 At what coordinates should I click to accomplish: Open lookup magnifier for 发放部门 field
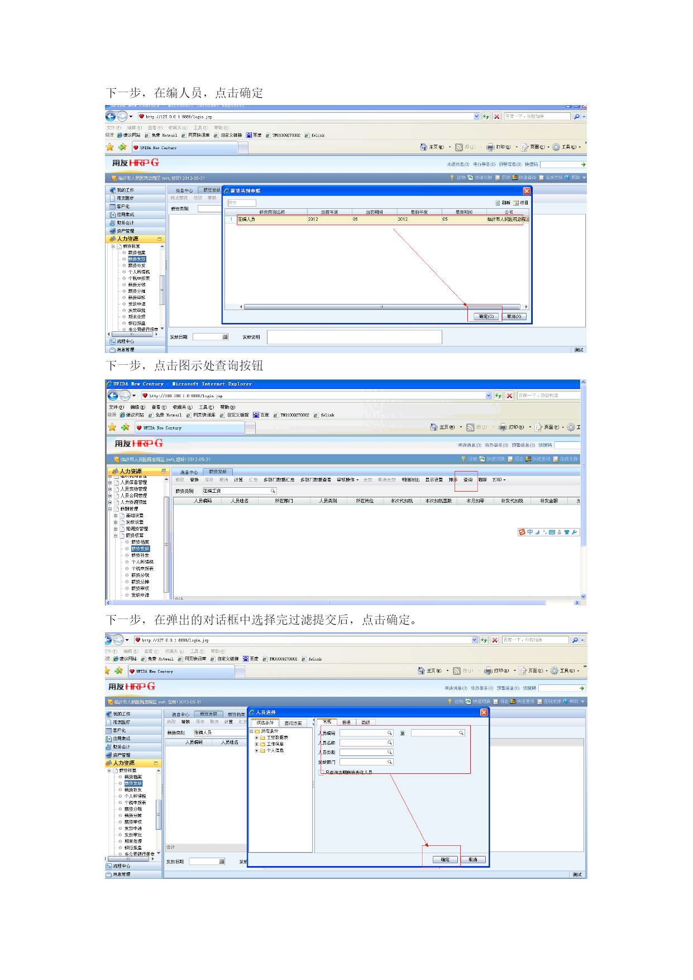pyautogui.click(x=390, y=762)
